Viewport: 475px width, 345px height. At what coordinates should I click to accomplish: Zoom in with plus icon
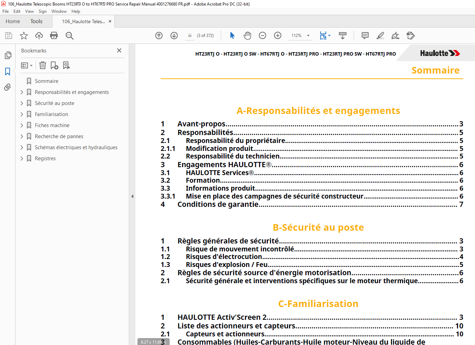point(278,36)
